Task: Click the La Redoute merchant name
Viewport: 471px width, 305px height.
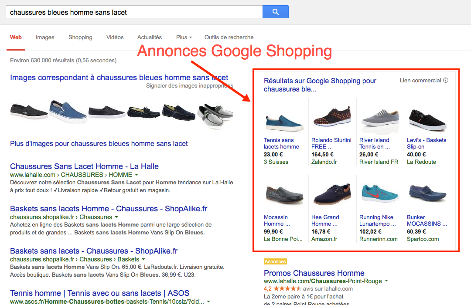Action: click(x=421, y=162)
